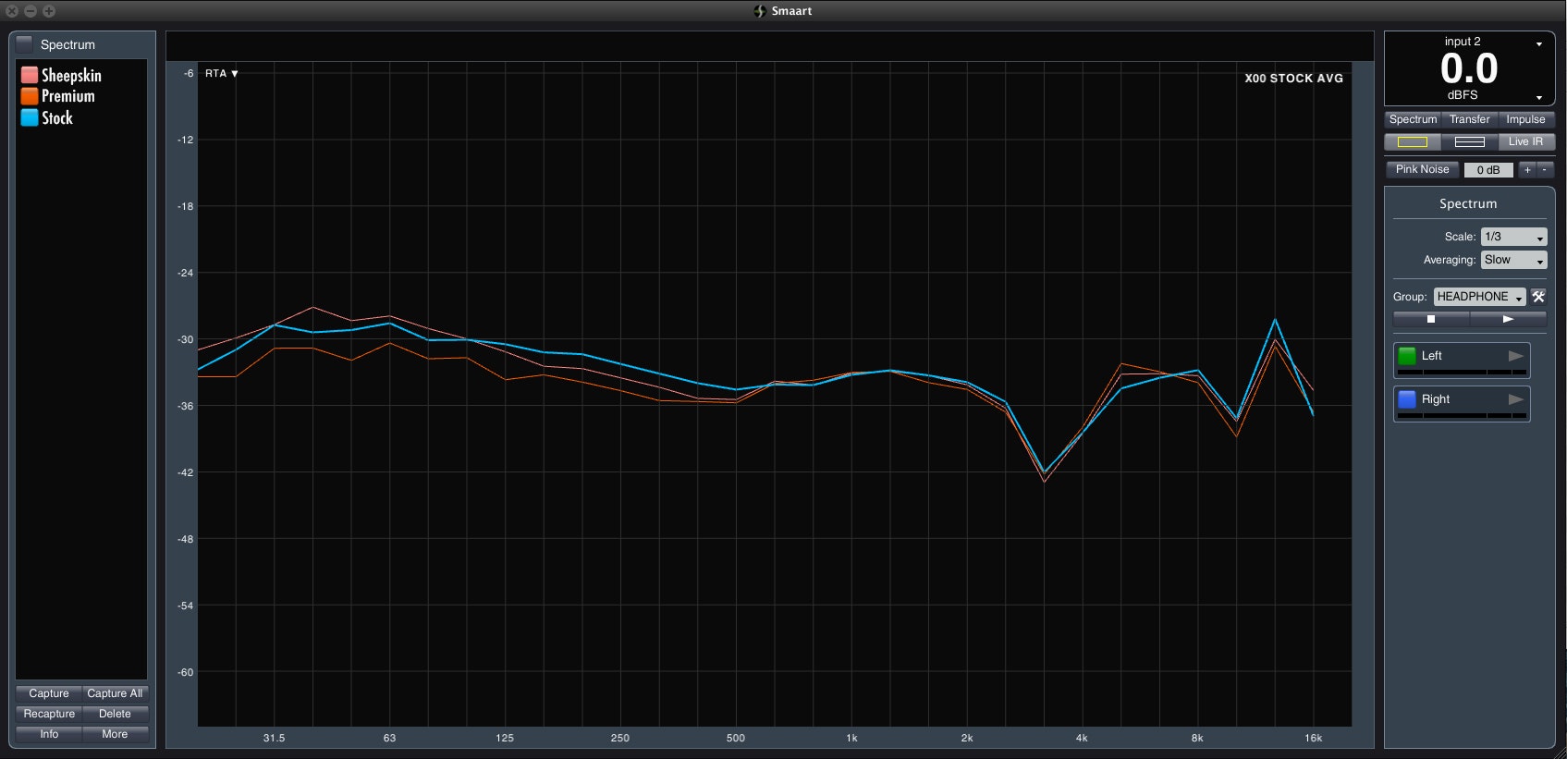Open the Scale 1/3 dropdown

pos(1513,237)
